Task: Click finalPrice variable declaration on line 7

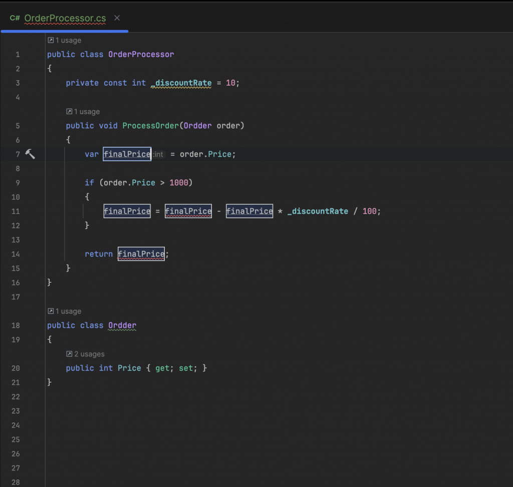Action: [127, 154]
